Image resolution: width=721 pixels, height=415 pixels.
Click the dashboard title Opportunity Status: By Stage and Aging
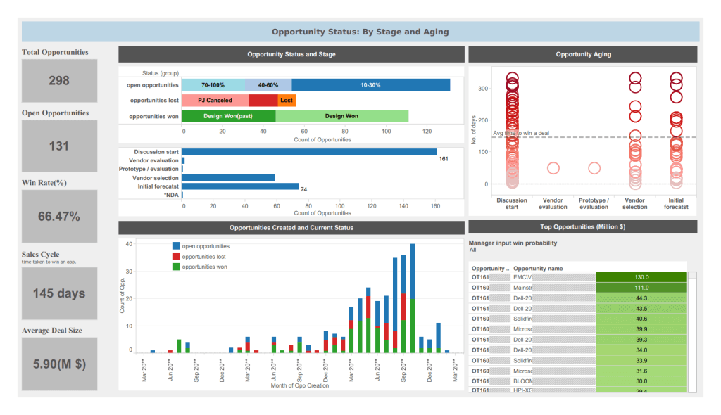pyautogui.click(x=360, y=32)
